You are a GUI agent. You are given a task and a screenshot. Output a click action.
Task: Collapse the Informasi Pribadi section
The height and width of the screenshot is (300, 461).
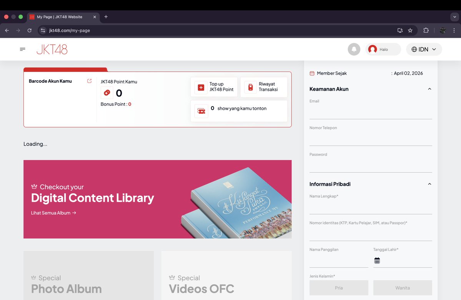pyautogui.click(x=429, y=184)
